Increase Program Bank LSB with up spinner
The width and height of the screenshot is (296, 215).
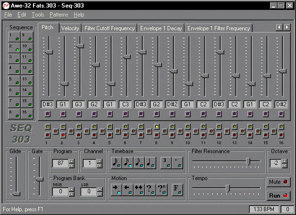100,189
